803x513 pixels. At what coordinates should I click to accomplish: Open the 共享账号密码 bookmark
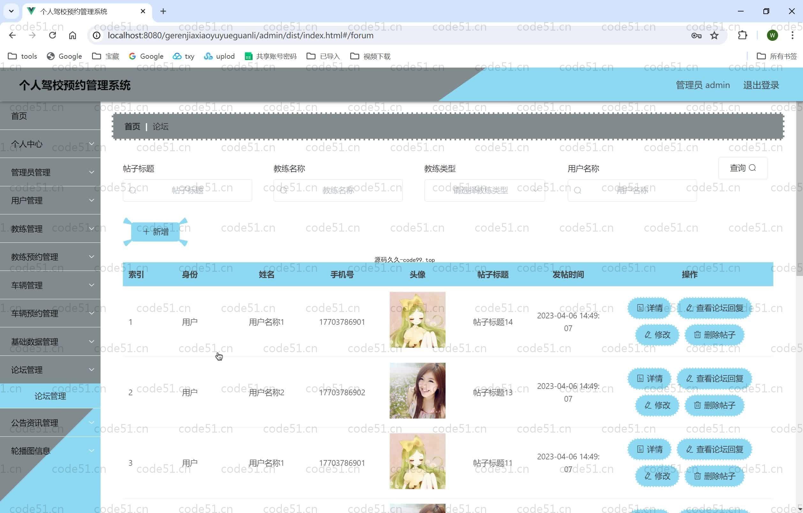point(270,56)
